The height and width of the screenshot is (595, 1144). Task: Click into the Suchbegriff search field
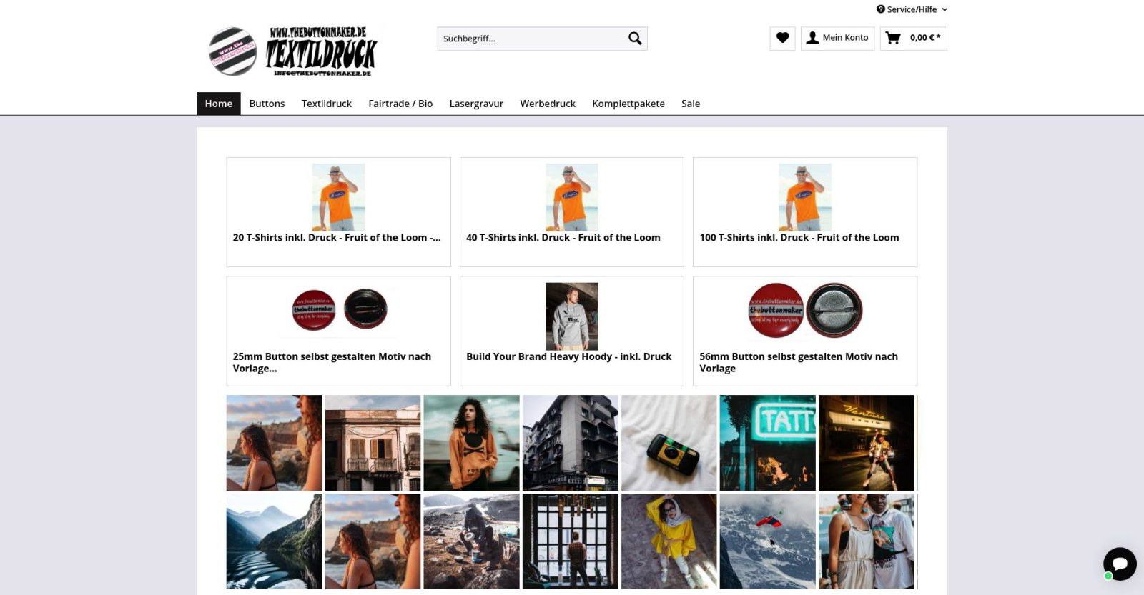pos(529,39)
